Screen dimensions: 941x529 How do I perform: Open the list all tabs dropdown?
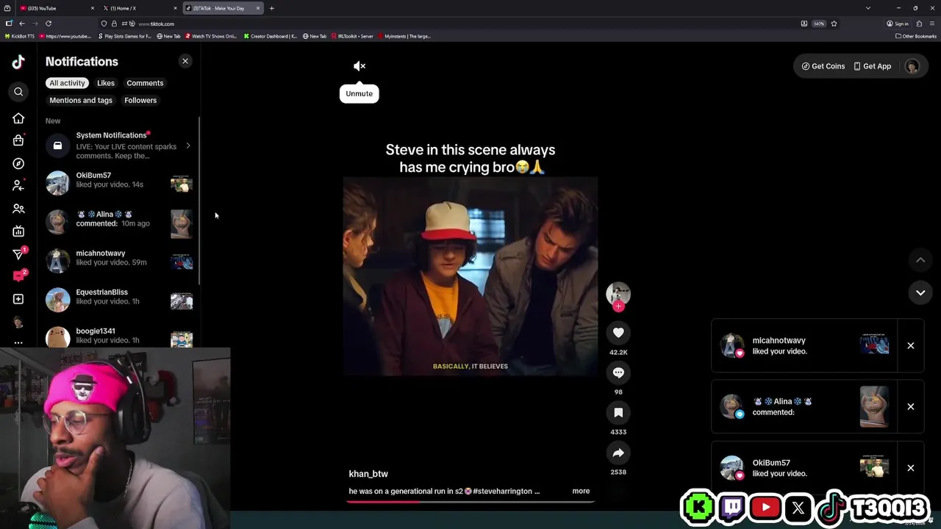(x=868, y=8)
